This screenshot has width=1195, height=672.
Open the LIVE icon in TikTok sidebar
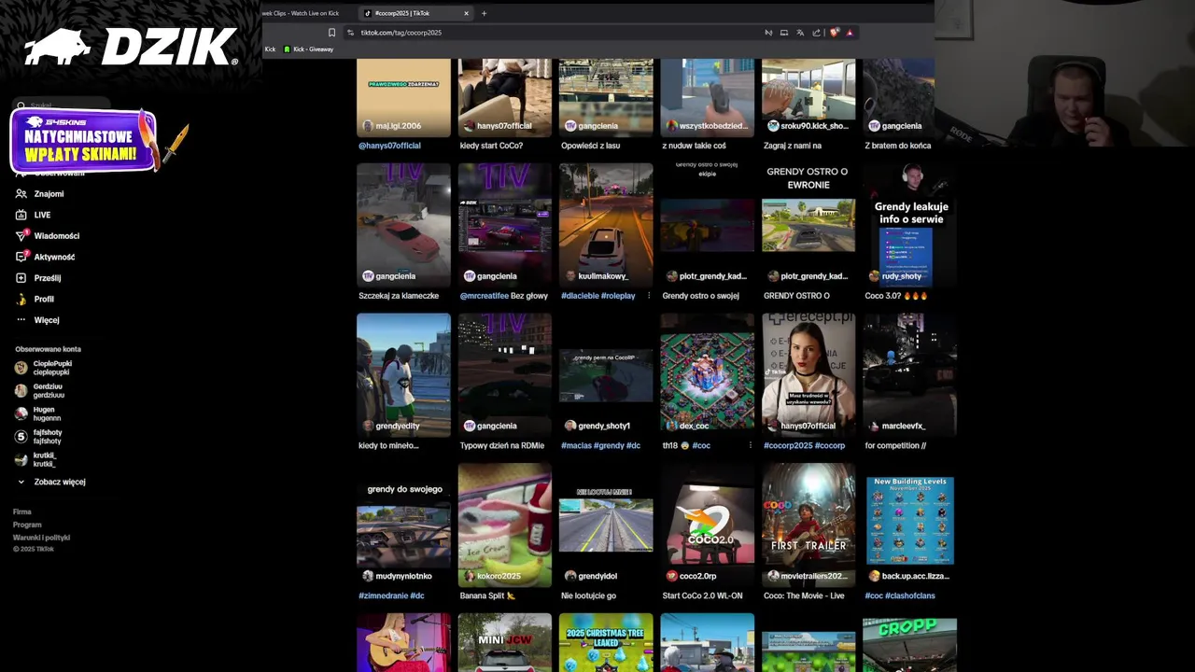tap(21, 215)
